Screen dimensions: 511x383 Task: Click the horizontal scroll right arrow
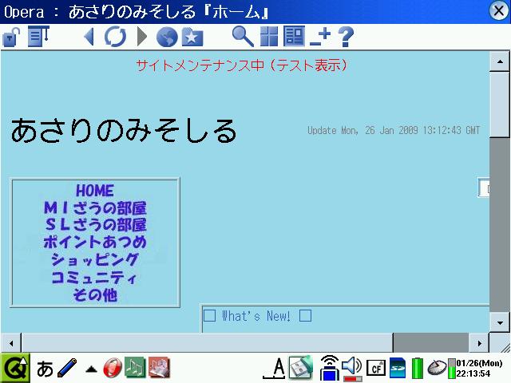(x=479, y=343)
